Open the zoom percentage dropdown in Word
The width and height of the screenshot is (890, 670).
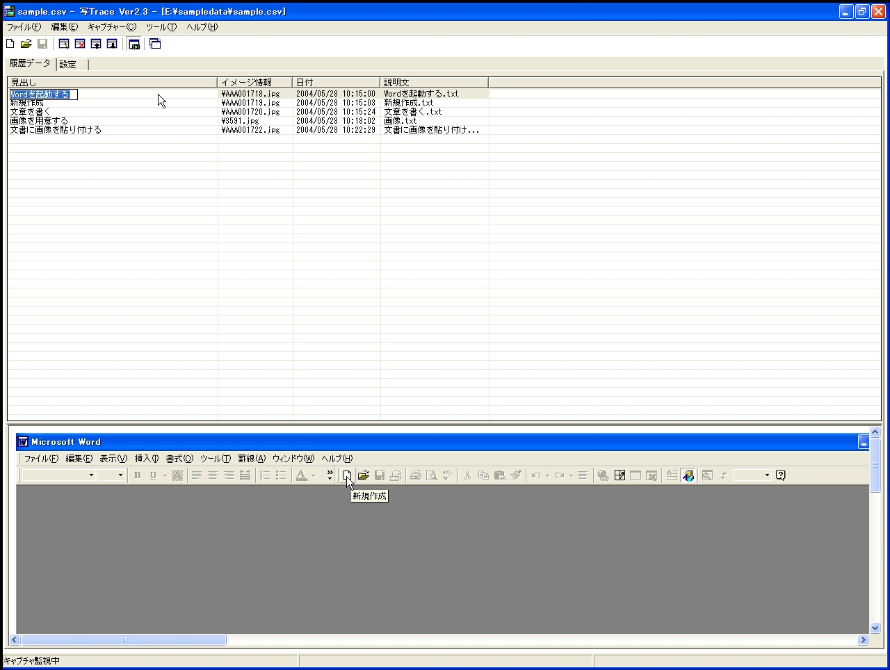coord(767,475)
